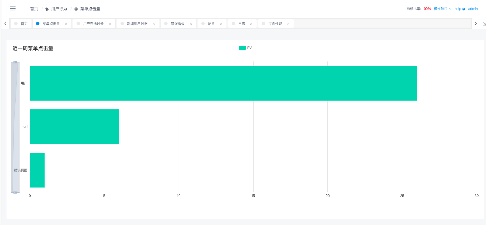The width and height of the screenshot is (486, 225).
Task: Close the 用户在线时长 tab
Action: 110,24
